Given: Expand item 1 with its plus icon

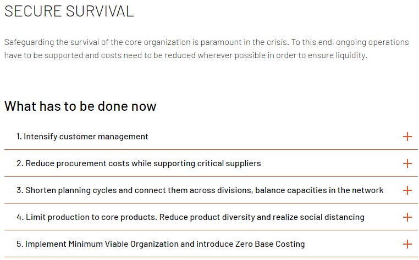Looking at the screenshot, I should (407, 137).
